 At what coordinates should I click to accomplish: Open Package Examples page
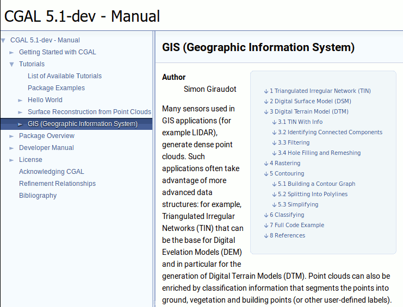pyautogui.click(x=56, y=88)
